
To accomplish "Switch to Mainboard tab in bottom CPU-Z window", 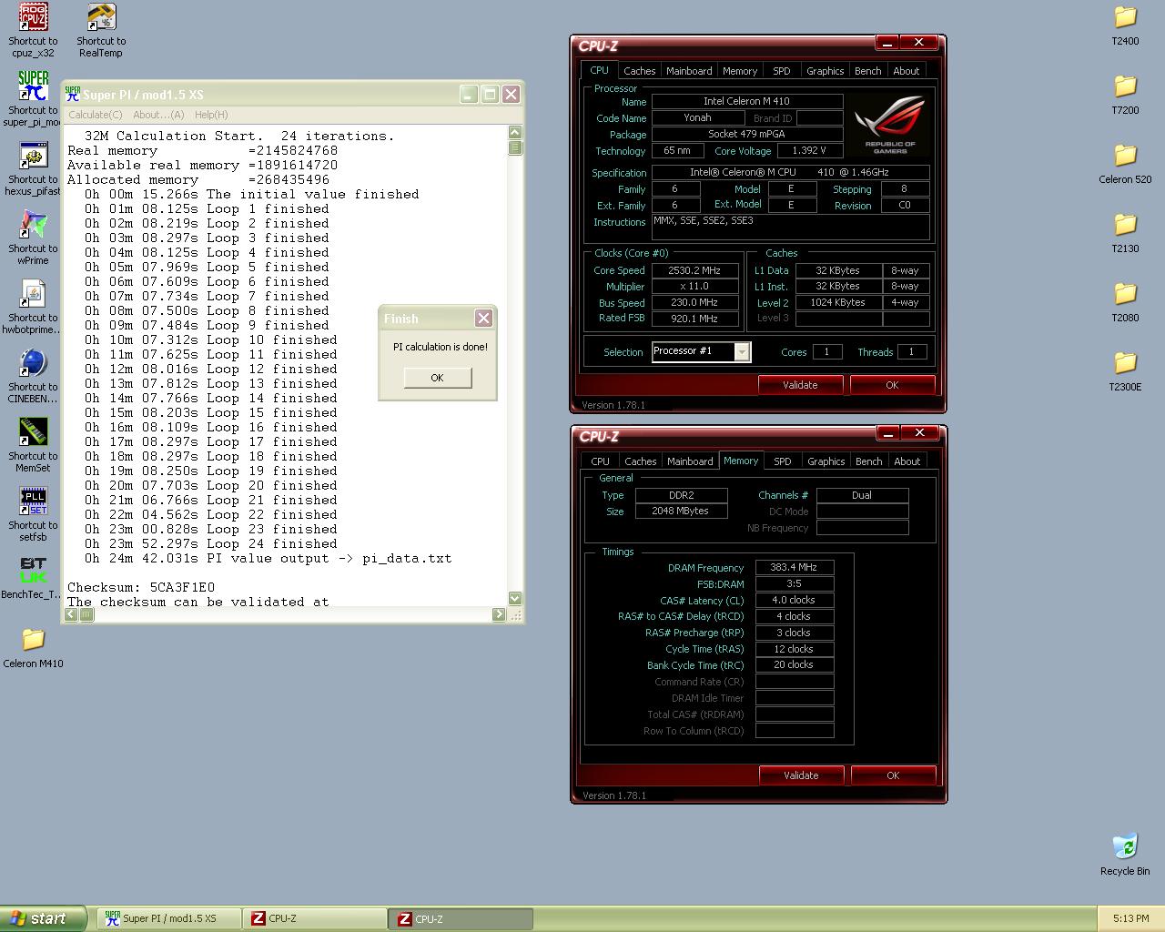I will point(690,461).
